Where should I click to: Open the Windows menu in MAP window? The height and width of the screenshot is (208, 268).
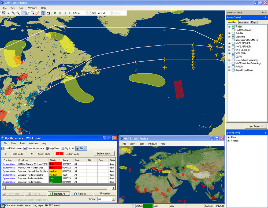click(33, 8)
